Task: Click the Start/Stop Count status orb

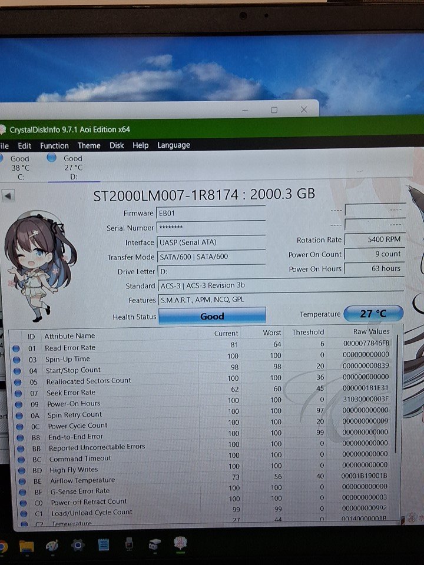Action: click(x=17, y=371)
